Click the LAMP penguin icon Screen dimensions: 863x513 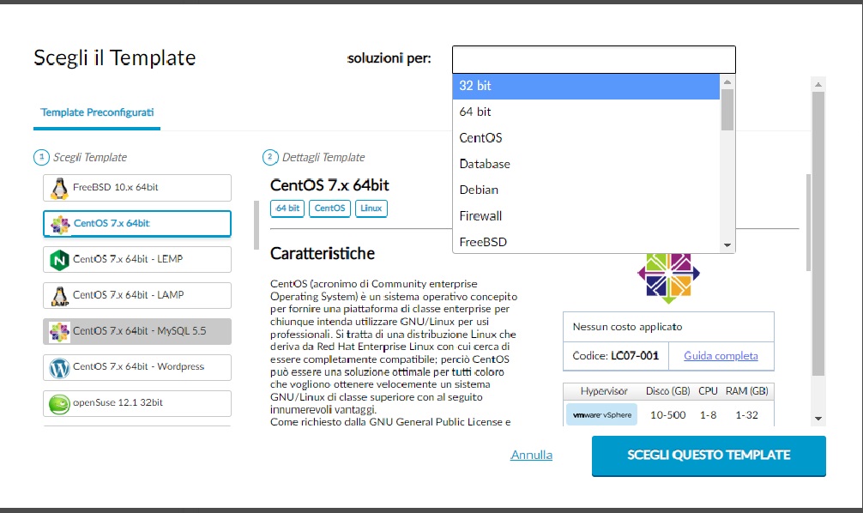pyautogui.click(x=59, y=296)
